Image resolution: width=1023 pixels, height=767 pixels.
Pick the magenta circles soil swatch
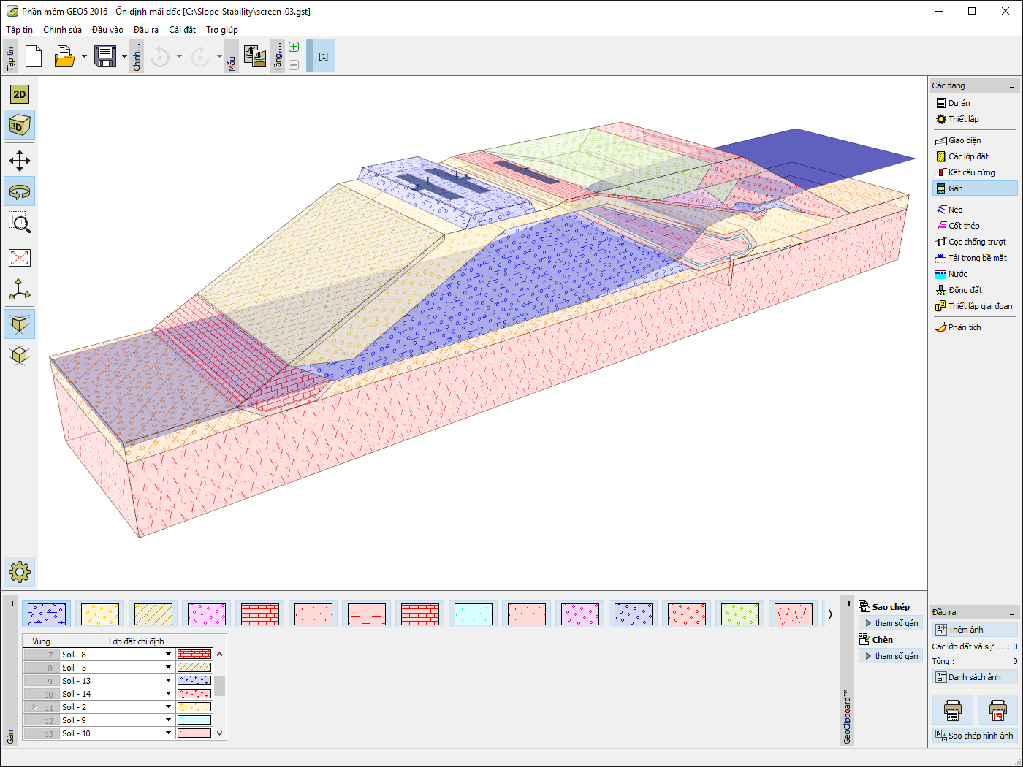(207, 614)
